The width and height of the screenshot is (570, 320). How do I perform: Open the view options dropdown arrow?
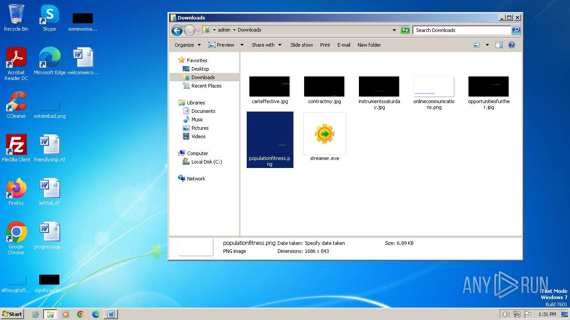(x=487, y=45)
